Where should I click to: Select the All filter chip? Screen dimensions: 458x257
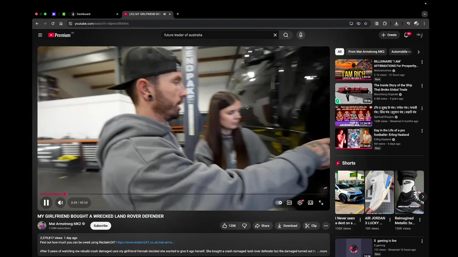[x=340, y=52]
